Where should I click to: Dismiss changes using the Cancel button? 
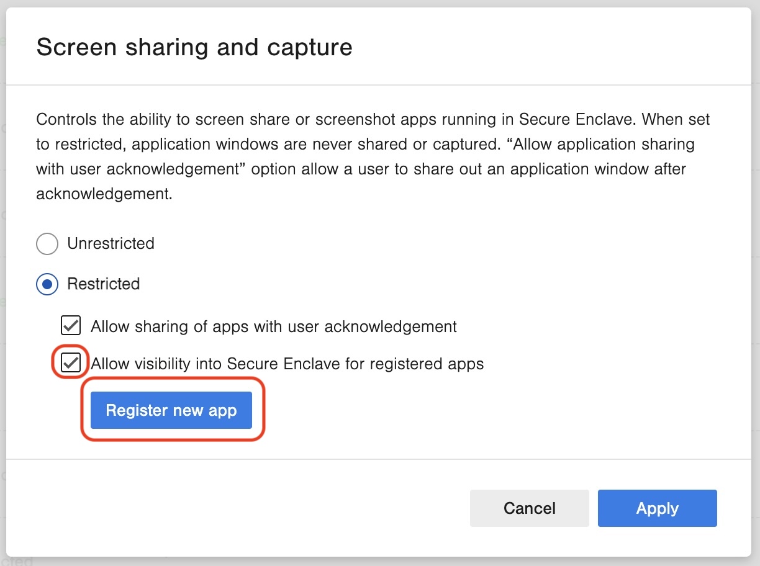(x=529, y=508)
